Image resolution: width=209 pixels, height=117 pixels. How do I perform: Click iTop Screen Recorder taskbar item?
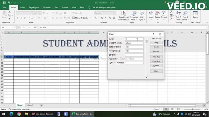43,114
